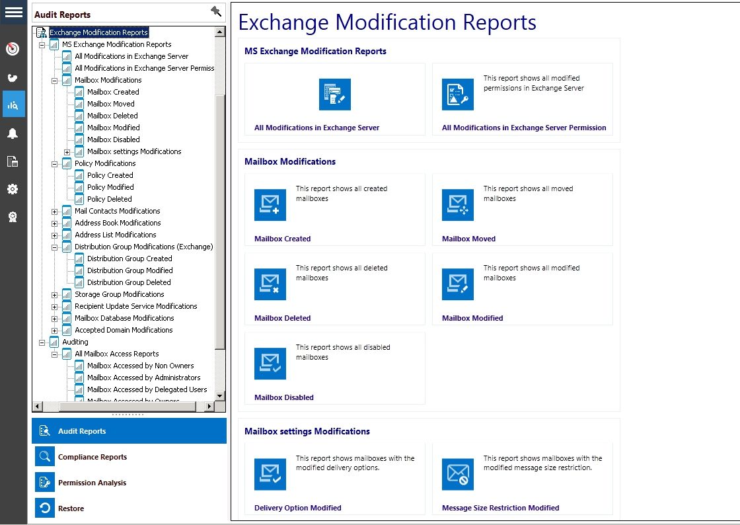Click the building with calendar sidebar icon
Viewport: 740px width, 525px height.
tap(13, 161)
